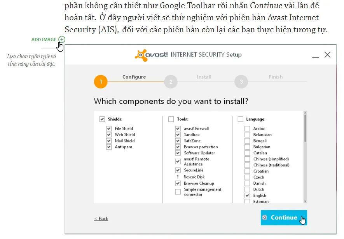The height and width of the screenshot is (239, 344).
Task: Select the Configure step label
Action: tap(134, 76)
